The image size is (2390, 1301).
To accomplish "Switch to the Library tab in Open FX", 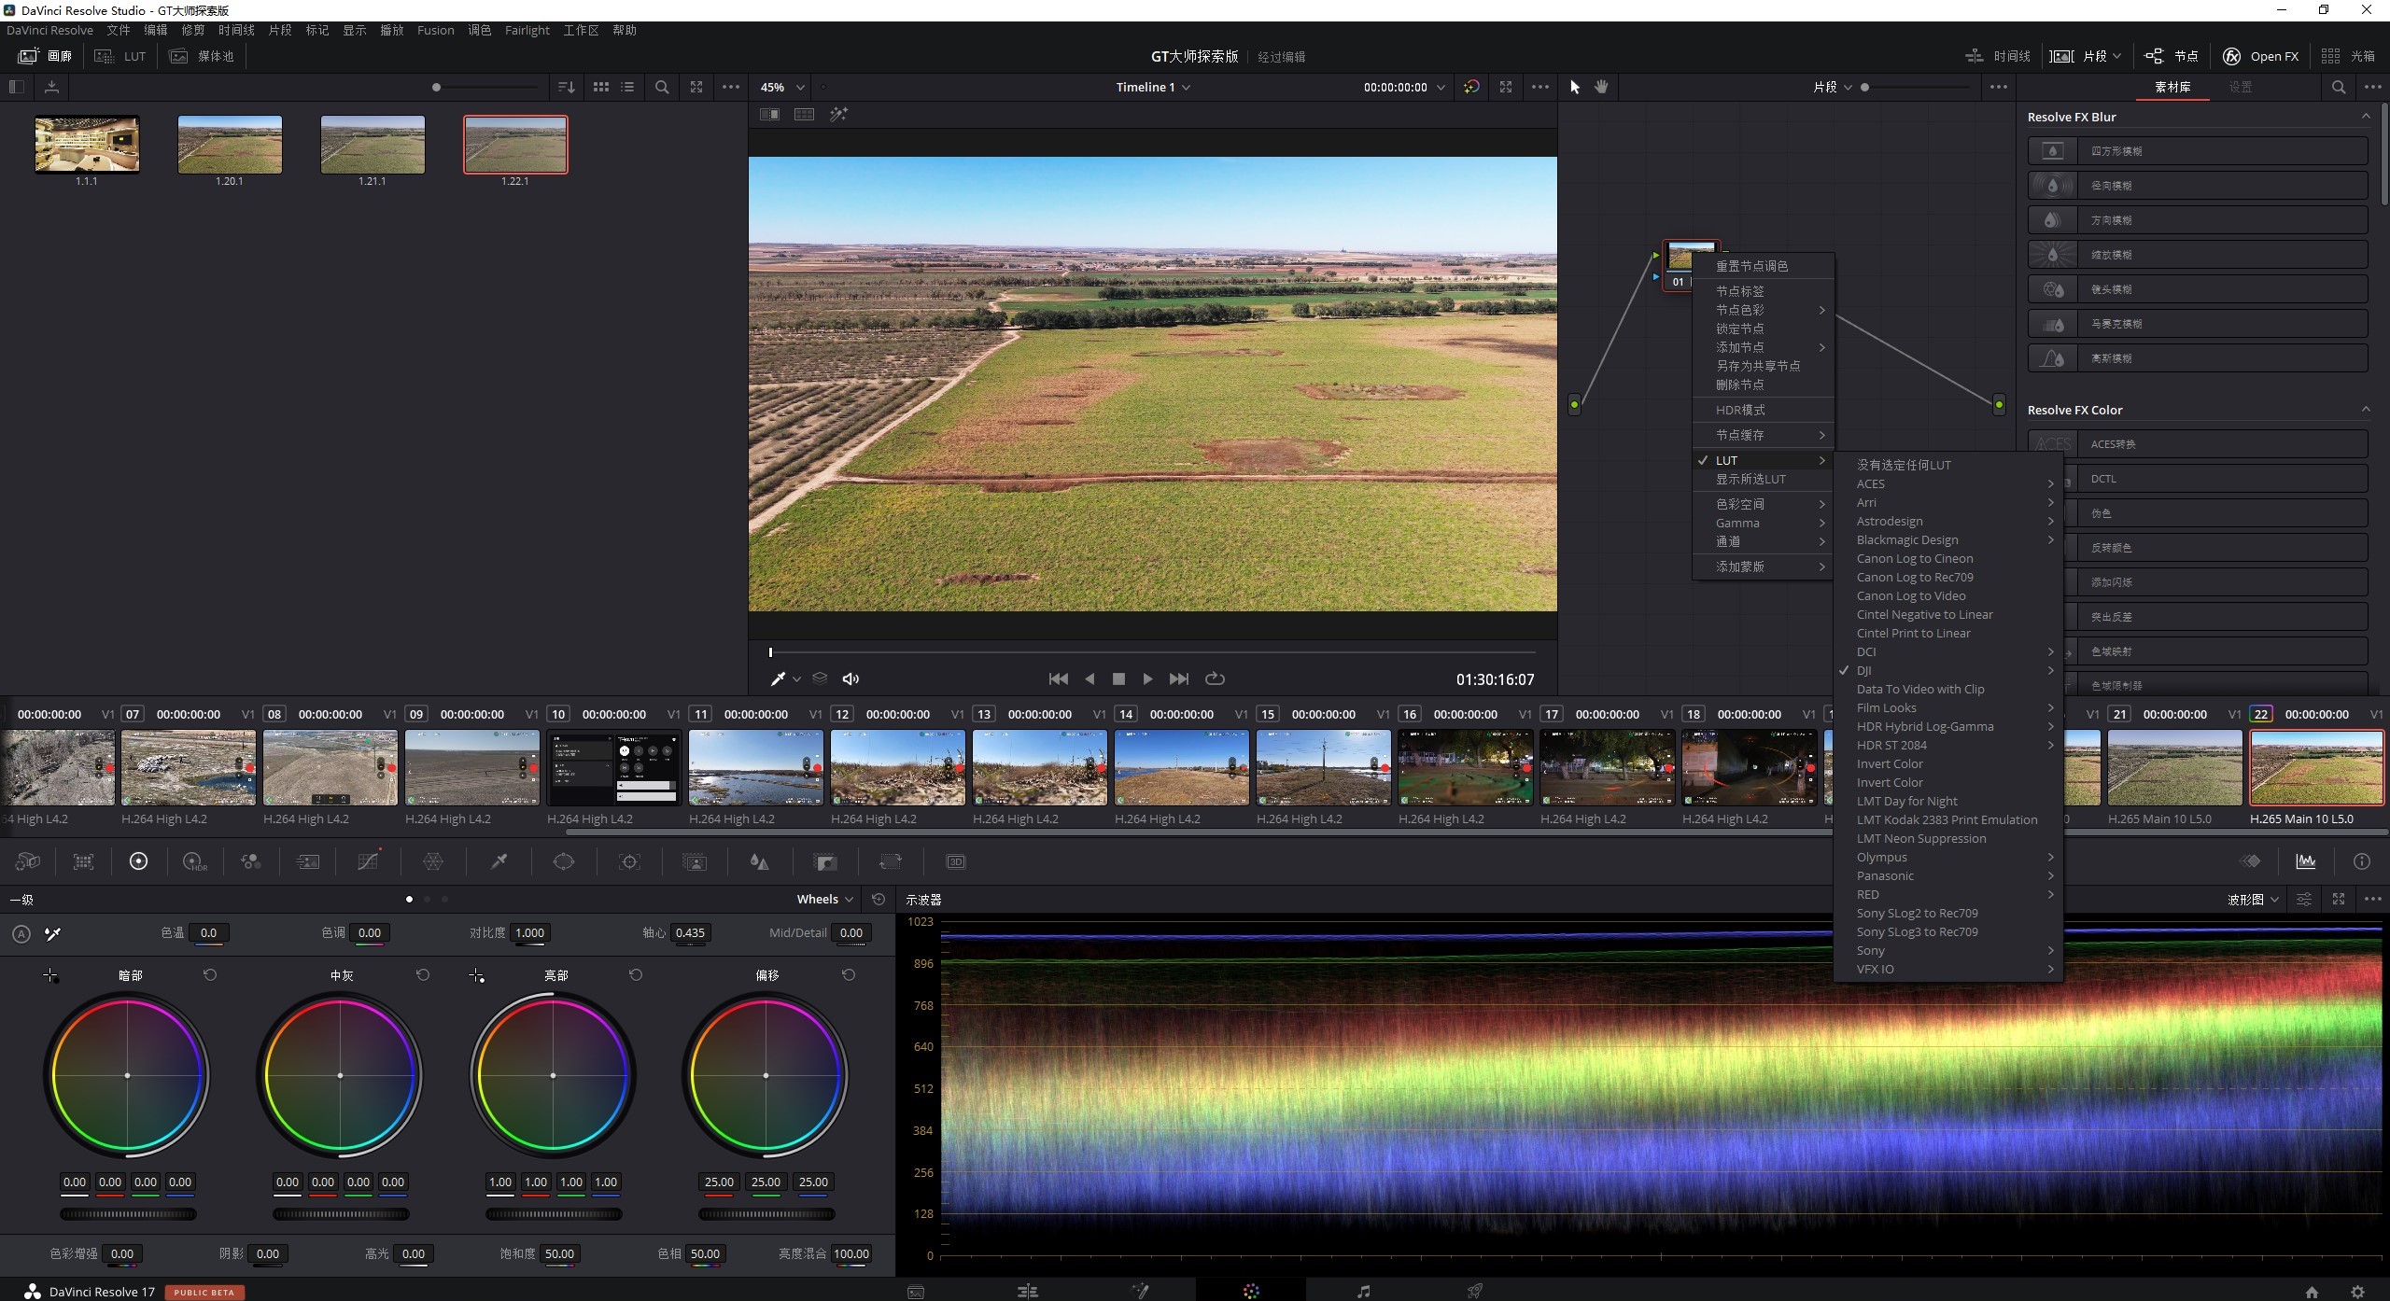I will click(2172, 87).
